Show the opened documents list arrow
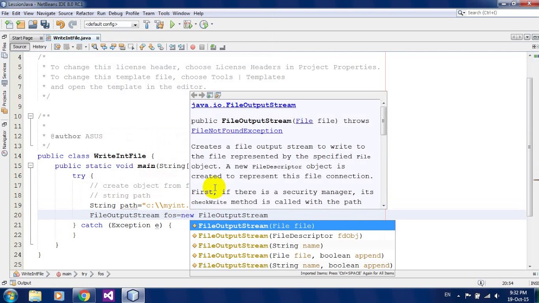 click(x=527, y=37)
